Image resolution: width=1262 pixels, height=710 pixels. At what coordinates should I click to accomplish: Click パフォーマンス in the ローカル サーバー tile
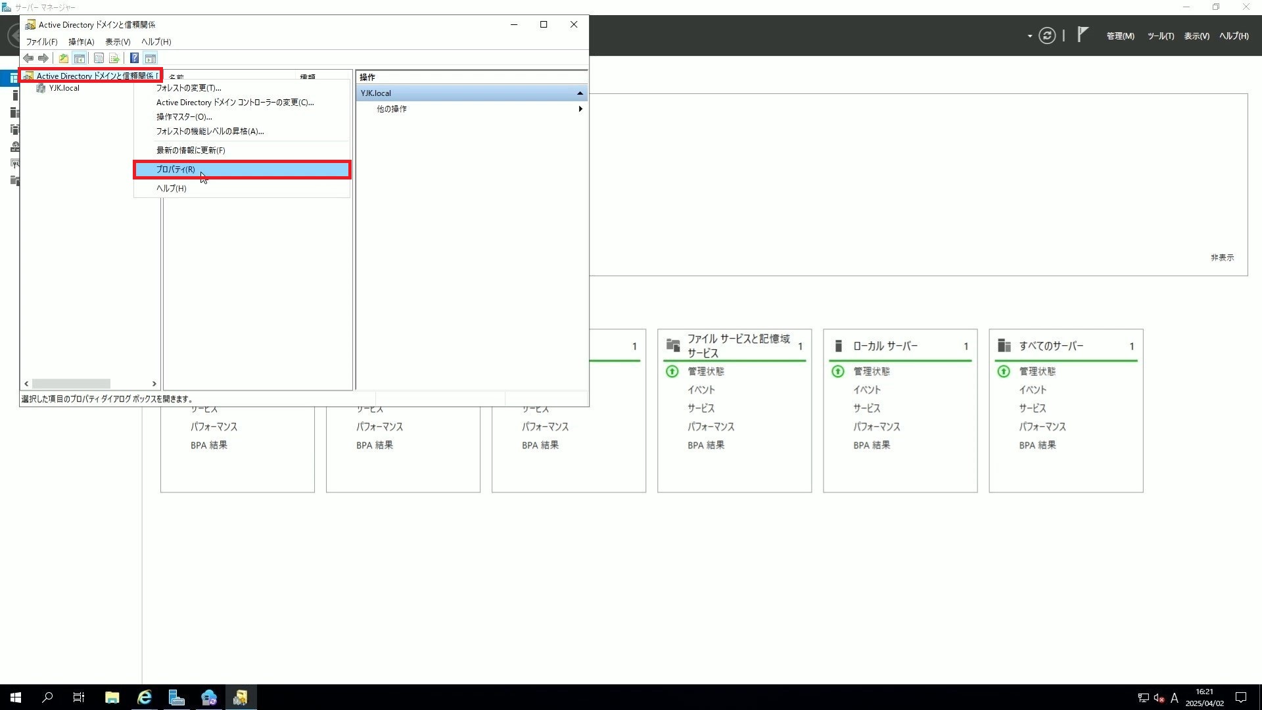pyautogui.click(x=877, y=427)
